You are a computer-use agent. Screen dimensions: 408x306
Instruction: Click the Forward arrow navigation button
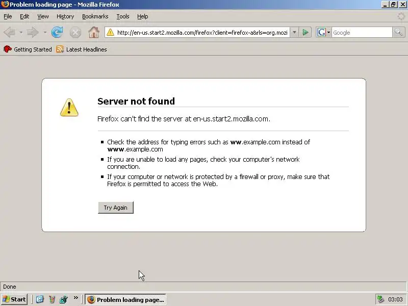coord(33,33)
